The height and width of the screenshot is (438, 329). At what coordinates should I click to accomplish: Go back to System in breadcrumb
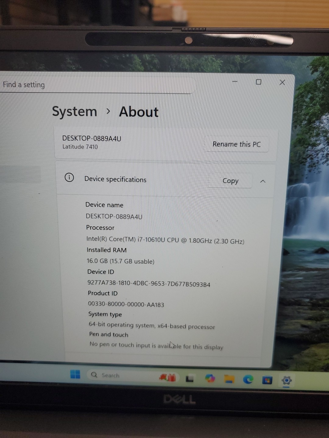pos(75,111)
